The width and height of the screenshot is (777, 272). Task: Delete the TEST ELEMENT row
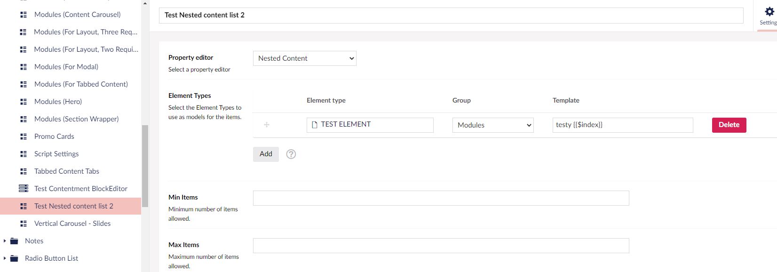729,125
